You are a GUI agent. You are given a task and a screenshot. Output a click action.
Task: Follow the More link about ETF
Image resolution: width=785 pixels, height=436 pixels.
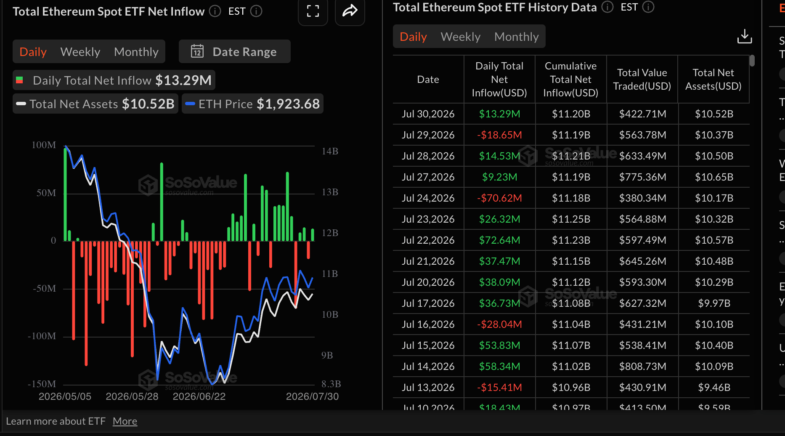click(x=125, y=421)
